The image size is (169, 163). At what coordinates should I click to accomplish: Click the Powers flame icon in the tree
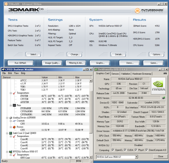pos(14,127)
